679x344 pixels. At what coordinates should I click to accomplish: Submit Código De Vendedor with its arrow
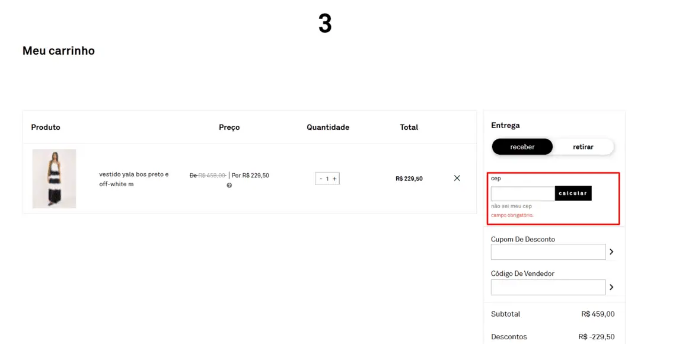611,287
